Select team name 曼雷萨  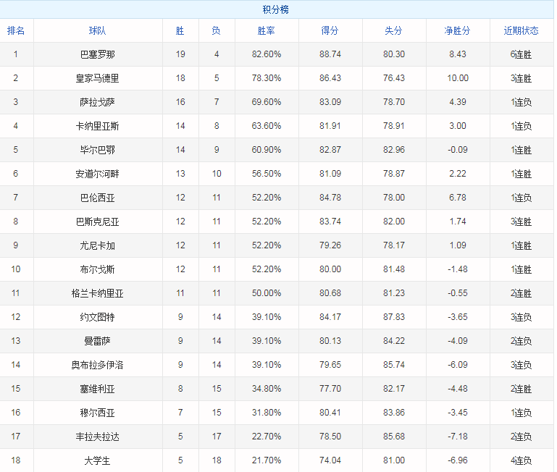pos(97,341)
